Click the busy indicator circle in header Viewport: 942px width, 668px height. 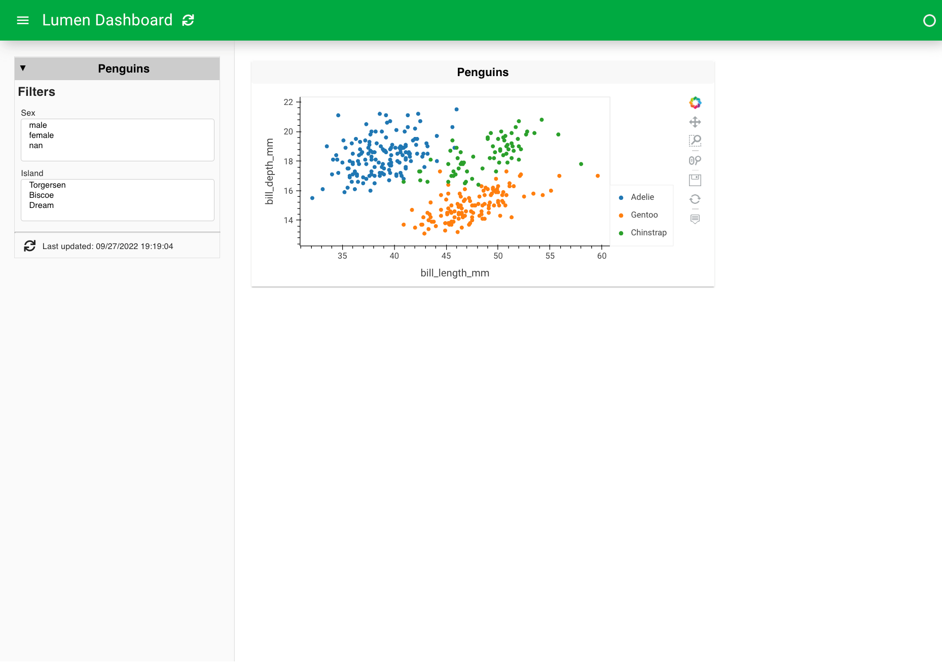(929, 20)
